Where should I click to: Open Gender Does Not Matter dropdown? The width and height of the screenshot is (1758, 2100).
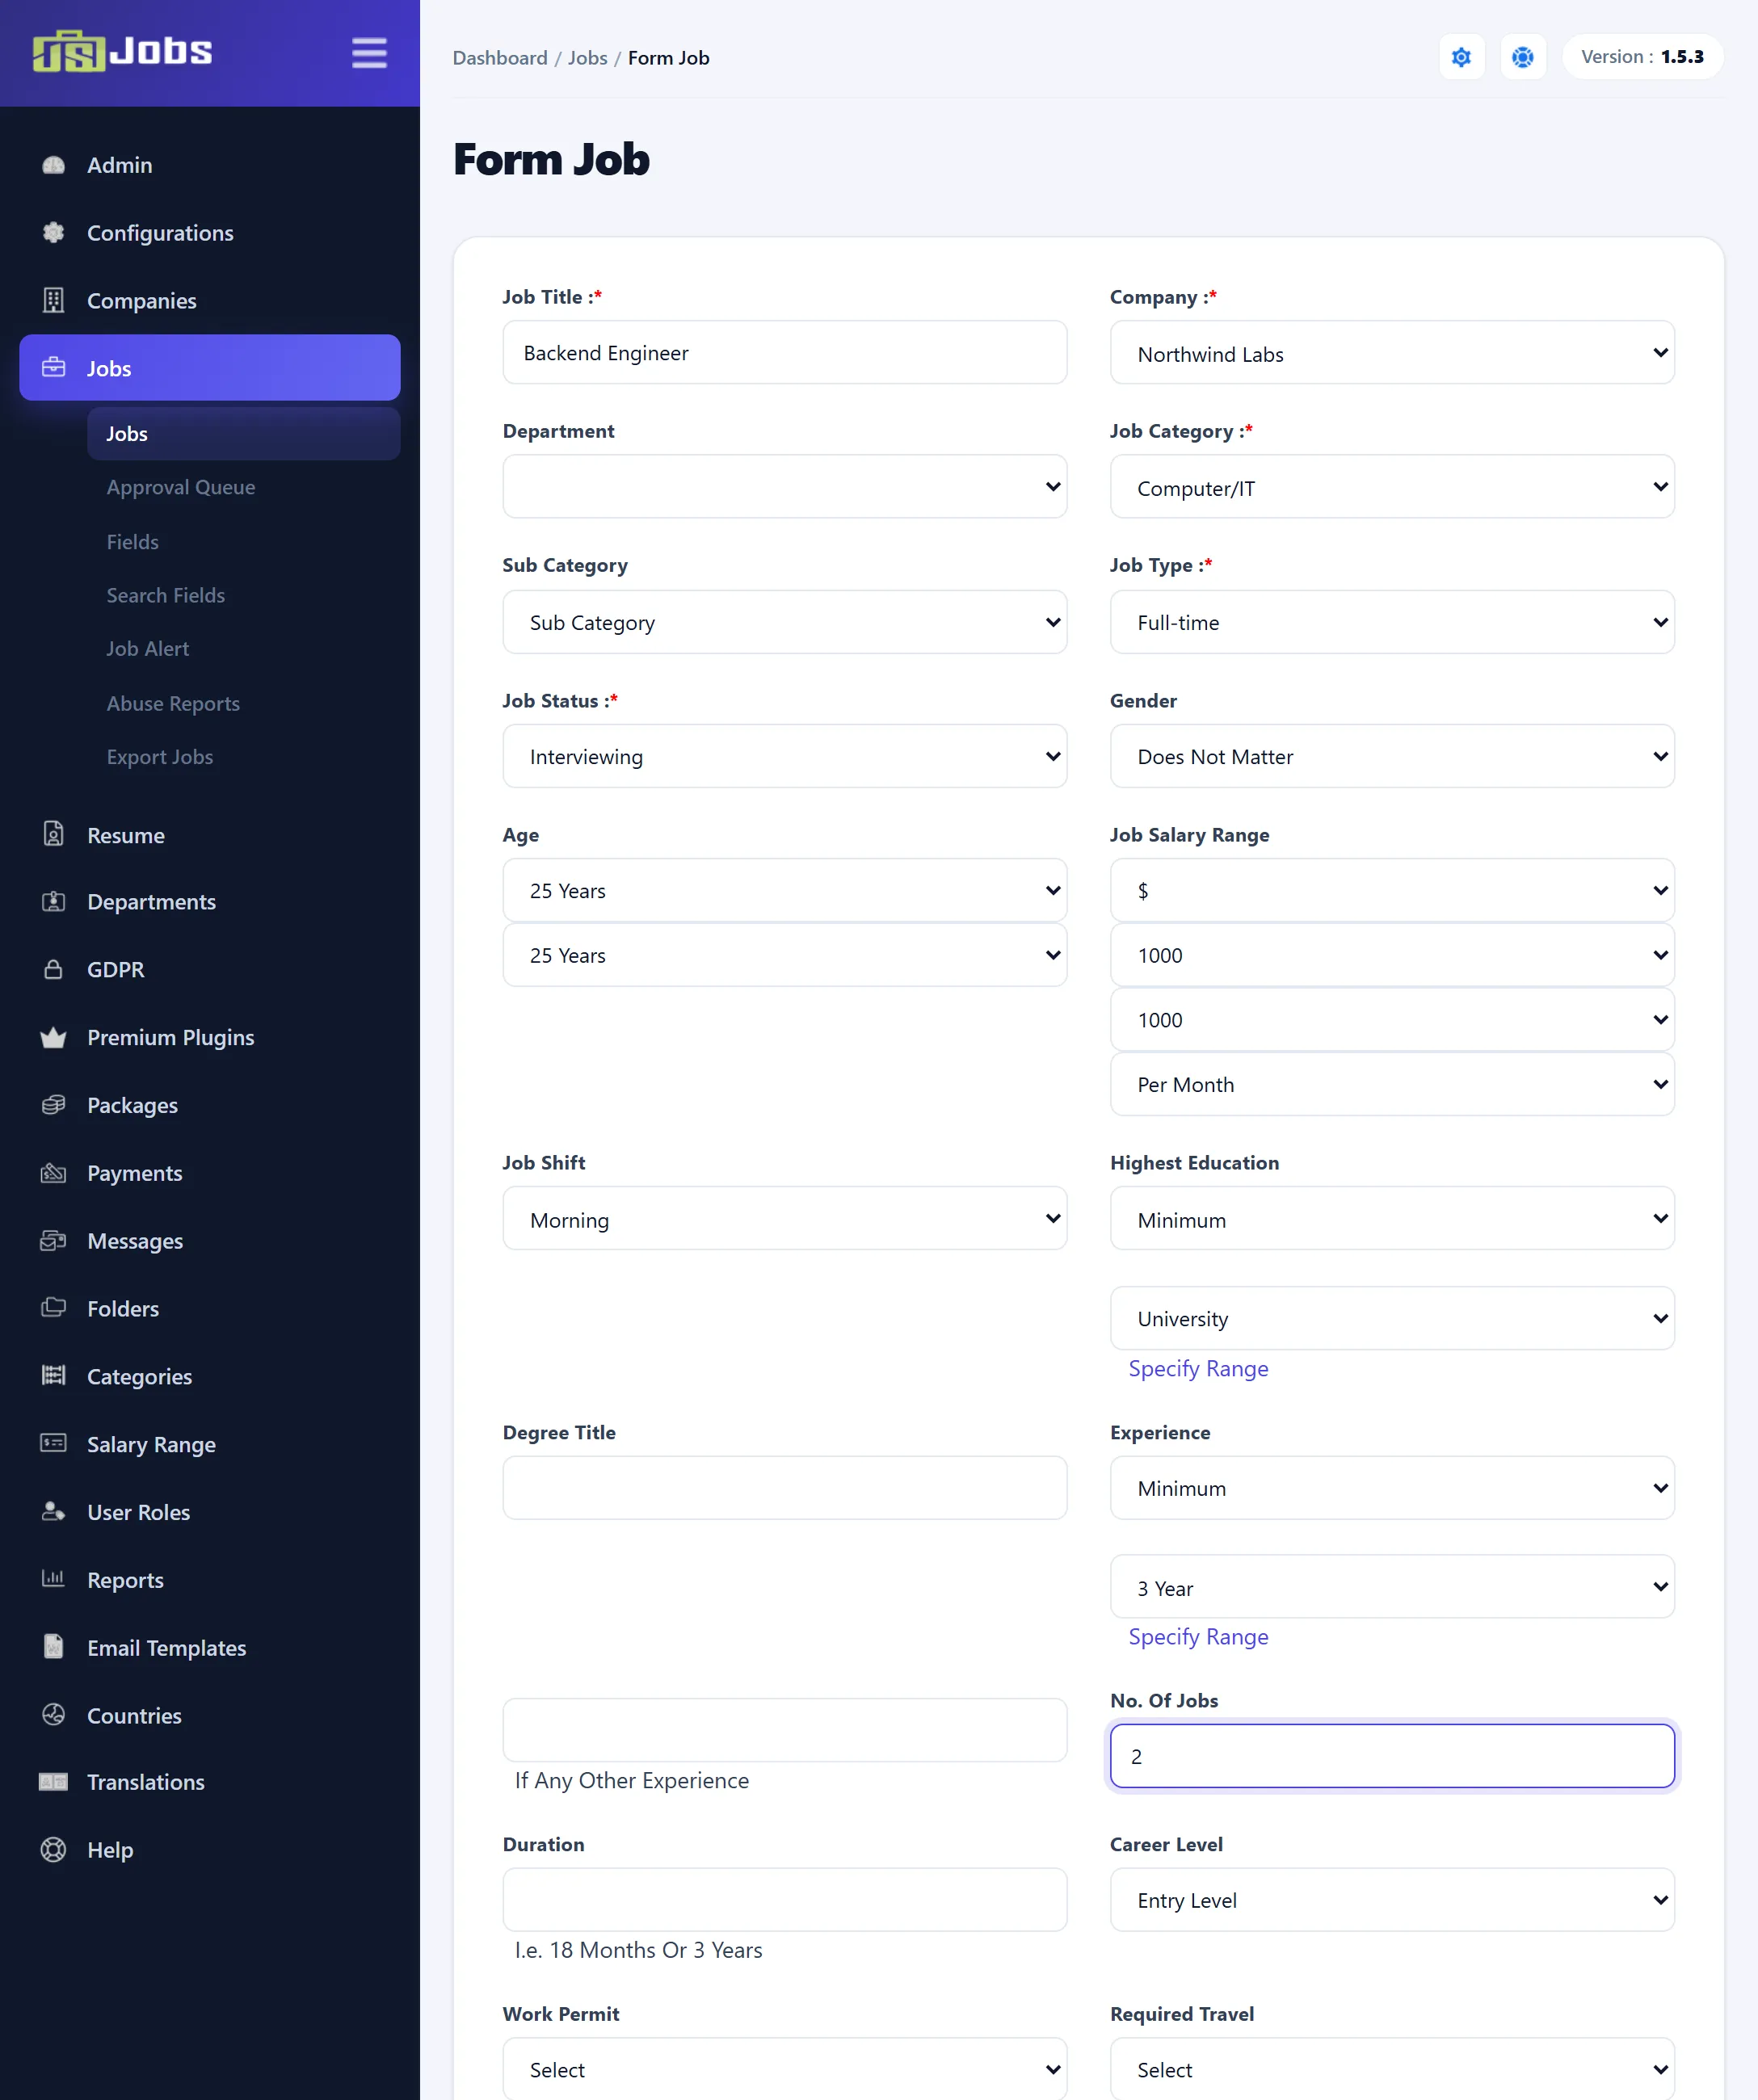tap(1392, 756)
